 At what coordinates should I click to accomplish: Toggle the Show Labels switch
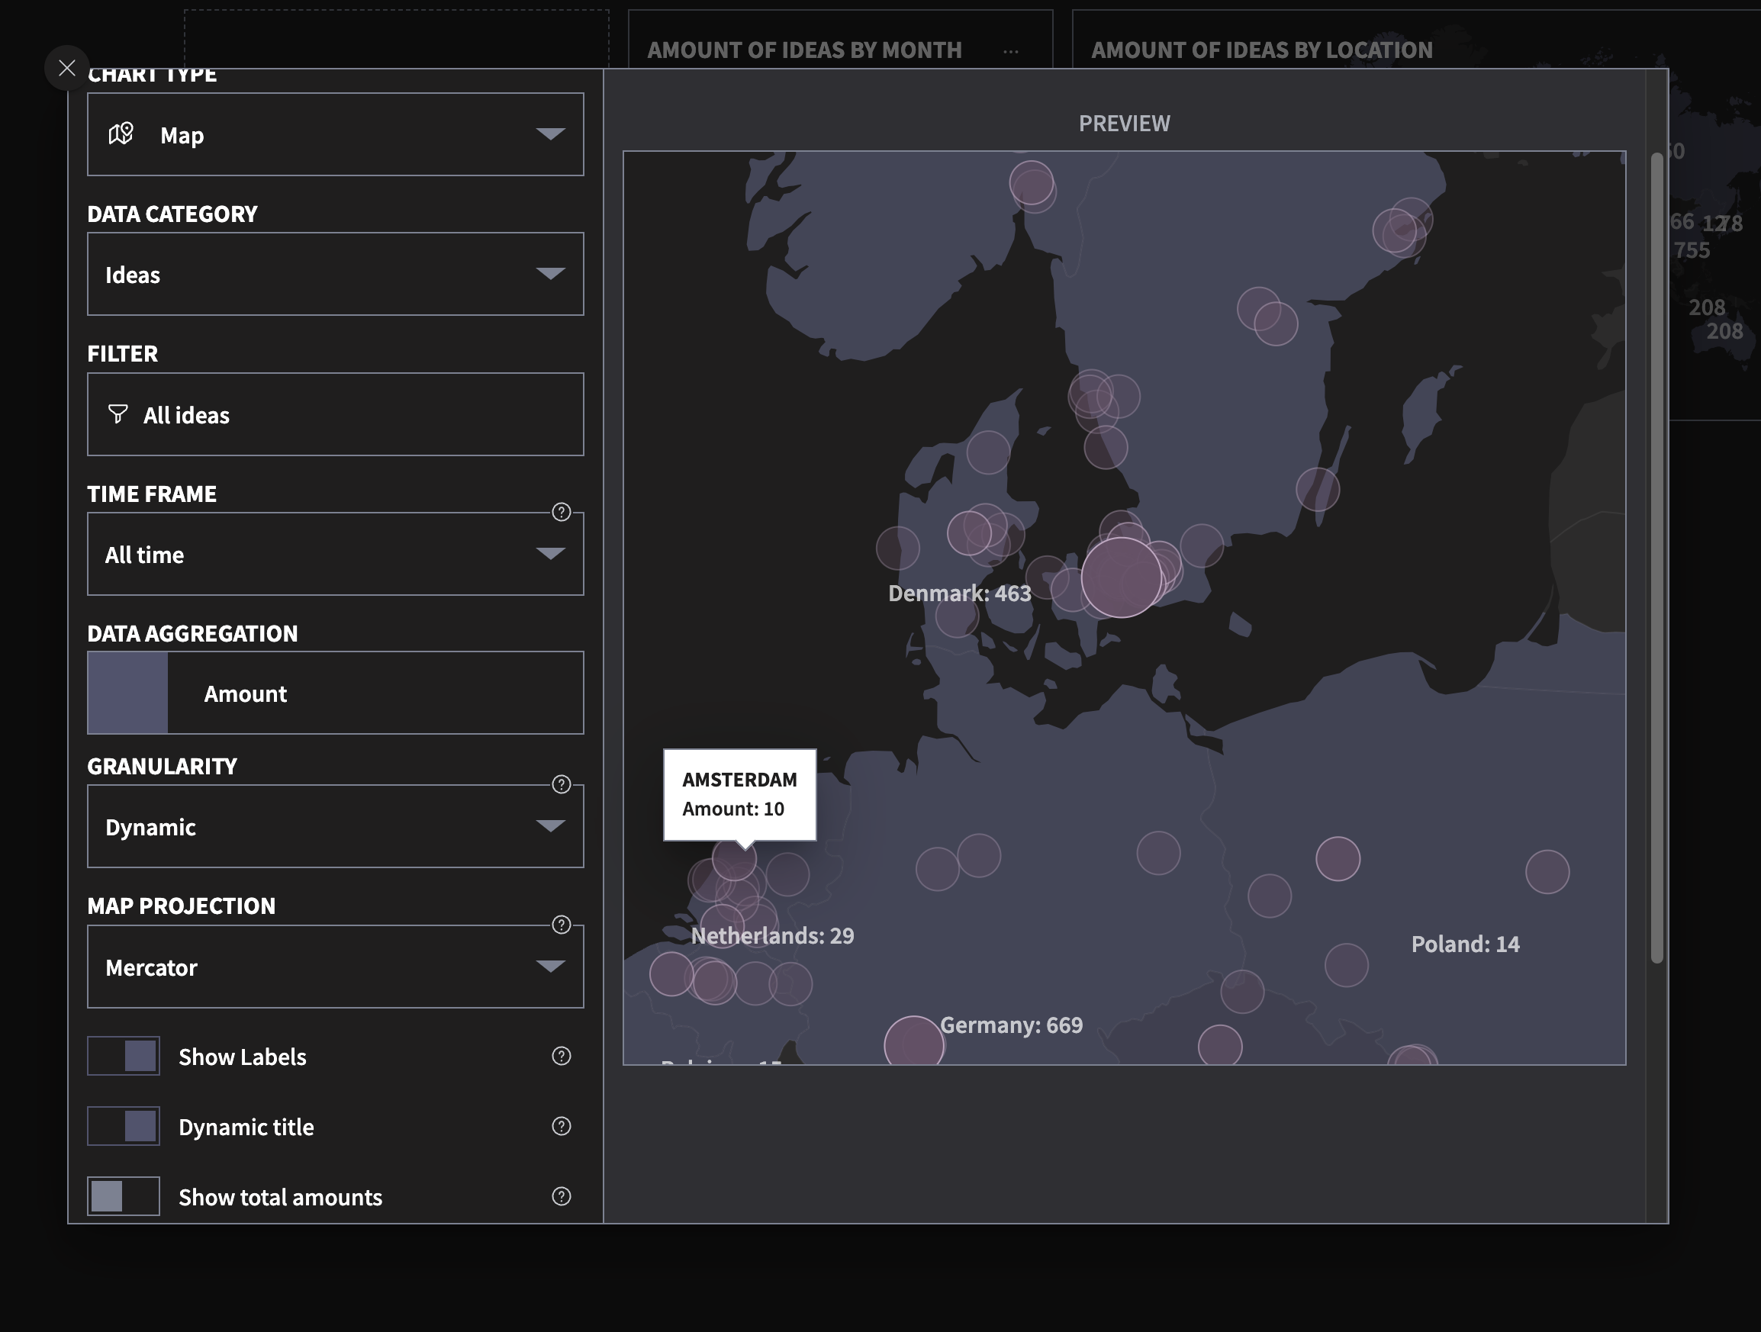(124, 1056)
